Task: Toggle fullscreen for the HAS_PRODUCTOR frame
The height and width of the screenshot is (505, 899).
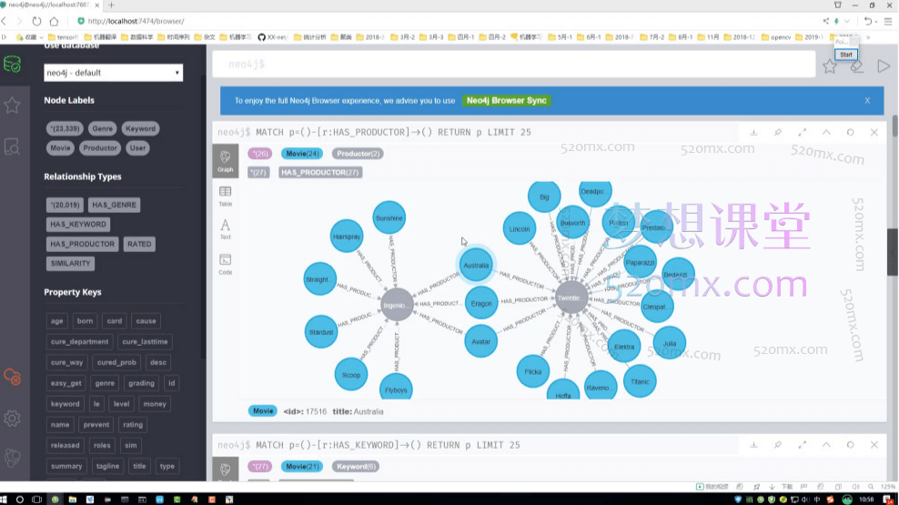Action: pyautogui.click(x=803, y=133)
